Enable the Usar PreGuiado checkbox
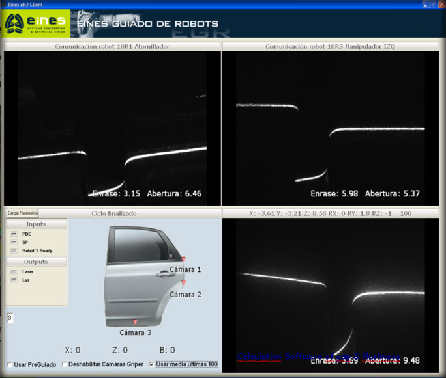The image size is (446, 378). (x=9, y=364)
